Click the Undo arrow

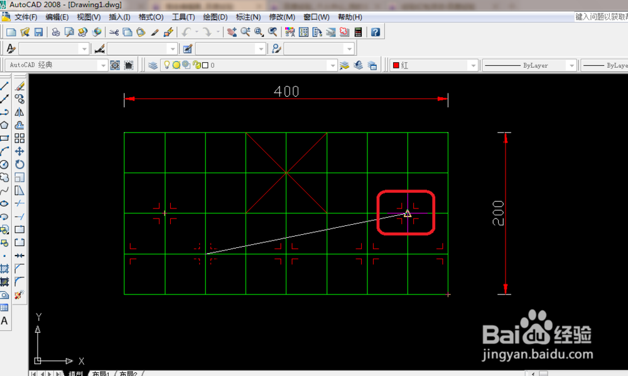pos(187,32)
